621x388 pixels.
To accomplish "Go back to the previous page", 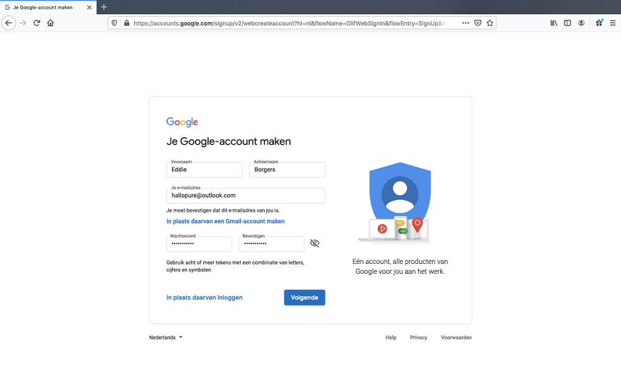I will pos(9,23).
